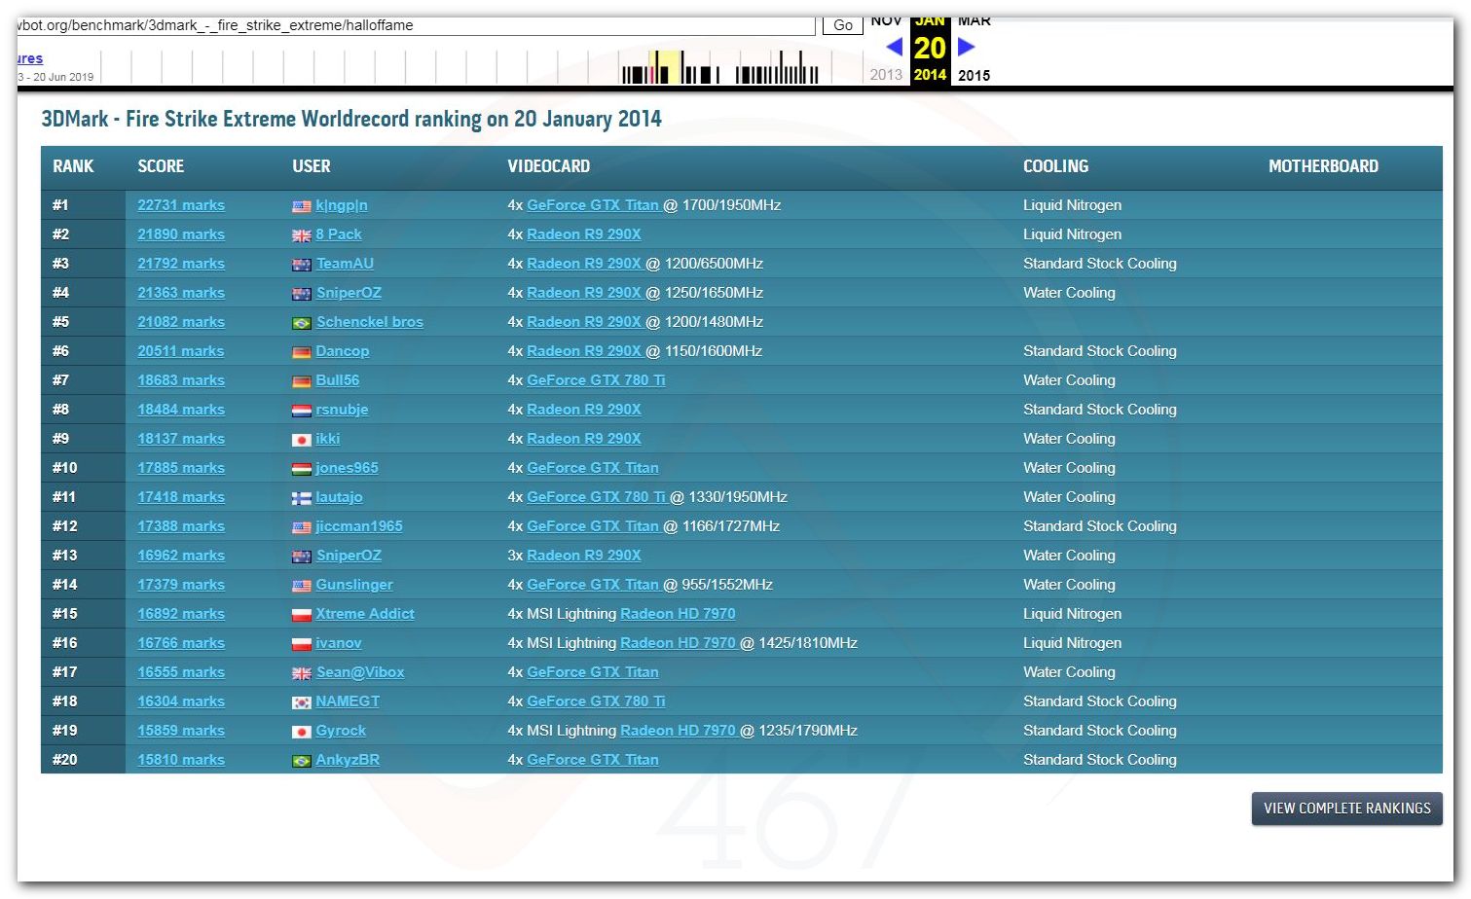Click the Australian flag beside TeamAU
Image resolution: width=1471 pixels, height=899 pixels.
click(x=302, y=265)
